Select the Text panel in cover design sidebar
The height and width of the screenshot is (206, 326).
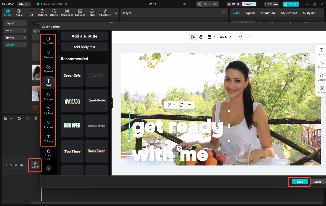click(x=48, y=83)
